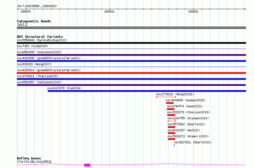This screenshot has width=254, height=168.
Task: Select the red nsv3404988 variant block
Action: pos(170,103)
